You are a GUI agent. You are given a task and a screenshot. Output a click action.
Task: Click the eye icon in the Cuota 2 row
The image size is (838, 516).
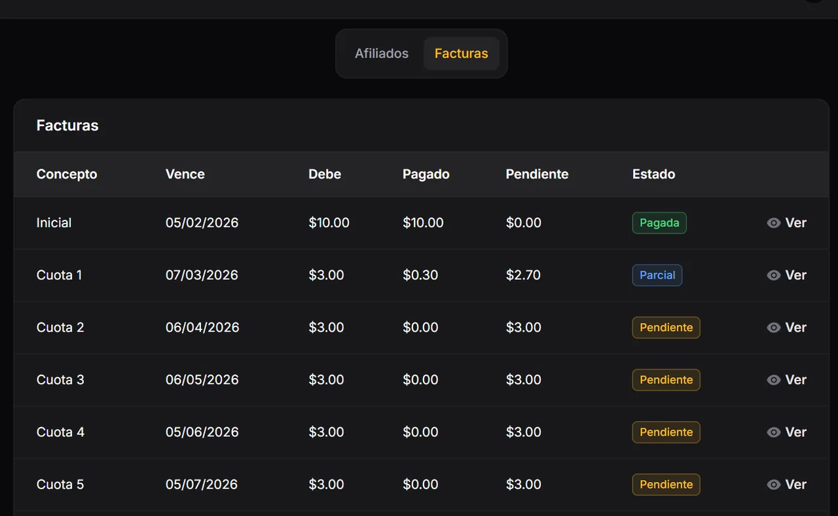[774, 328]
